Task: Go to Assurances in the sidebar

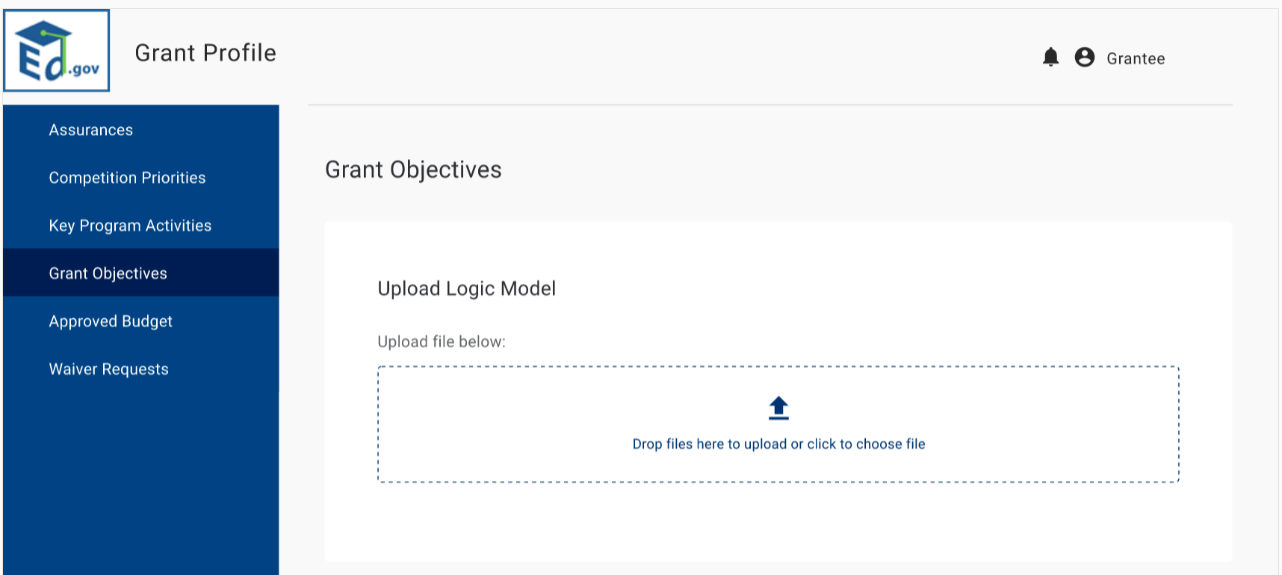Action: (x=91, y=130)
